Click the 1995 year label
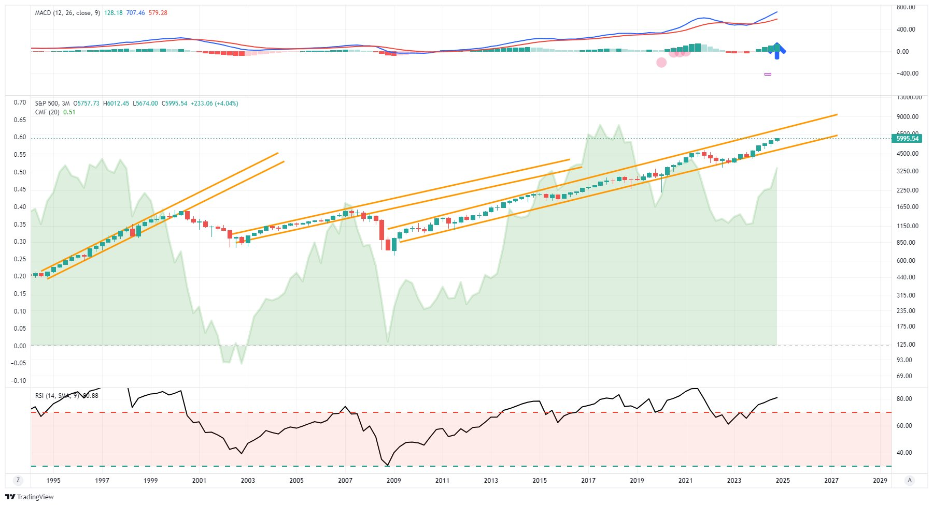 point(53,480)
